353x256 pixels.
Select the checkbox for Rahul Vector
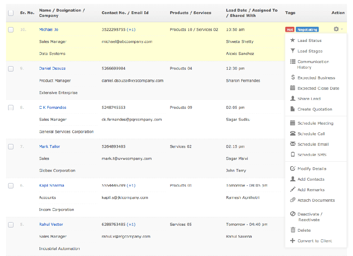point(11,225)
